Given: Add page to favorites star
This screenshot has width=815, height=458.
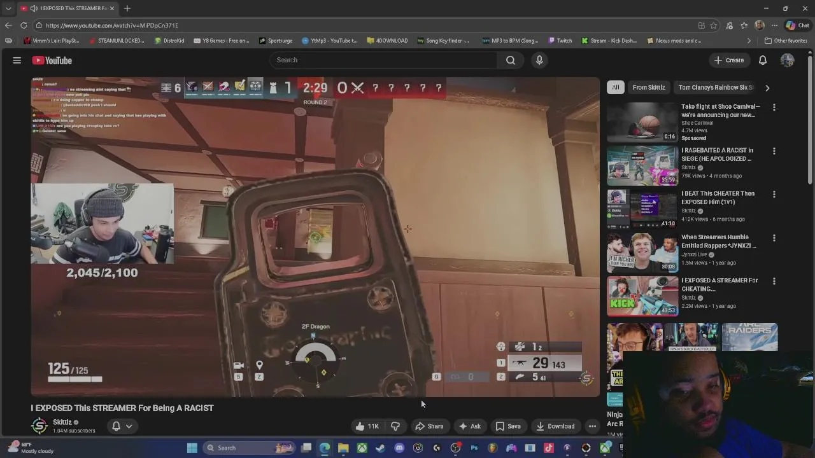Looking at the screenshot, I should point(714,25).
